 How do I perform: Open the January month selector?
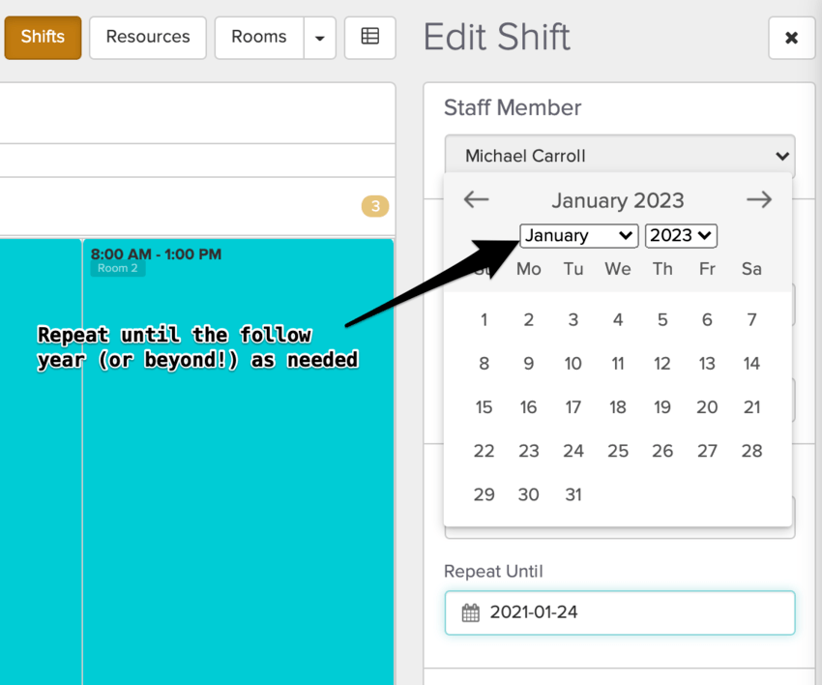(578, 235)
